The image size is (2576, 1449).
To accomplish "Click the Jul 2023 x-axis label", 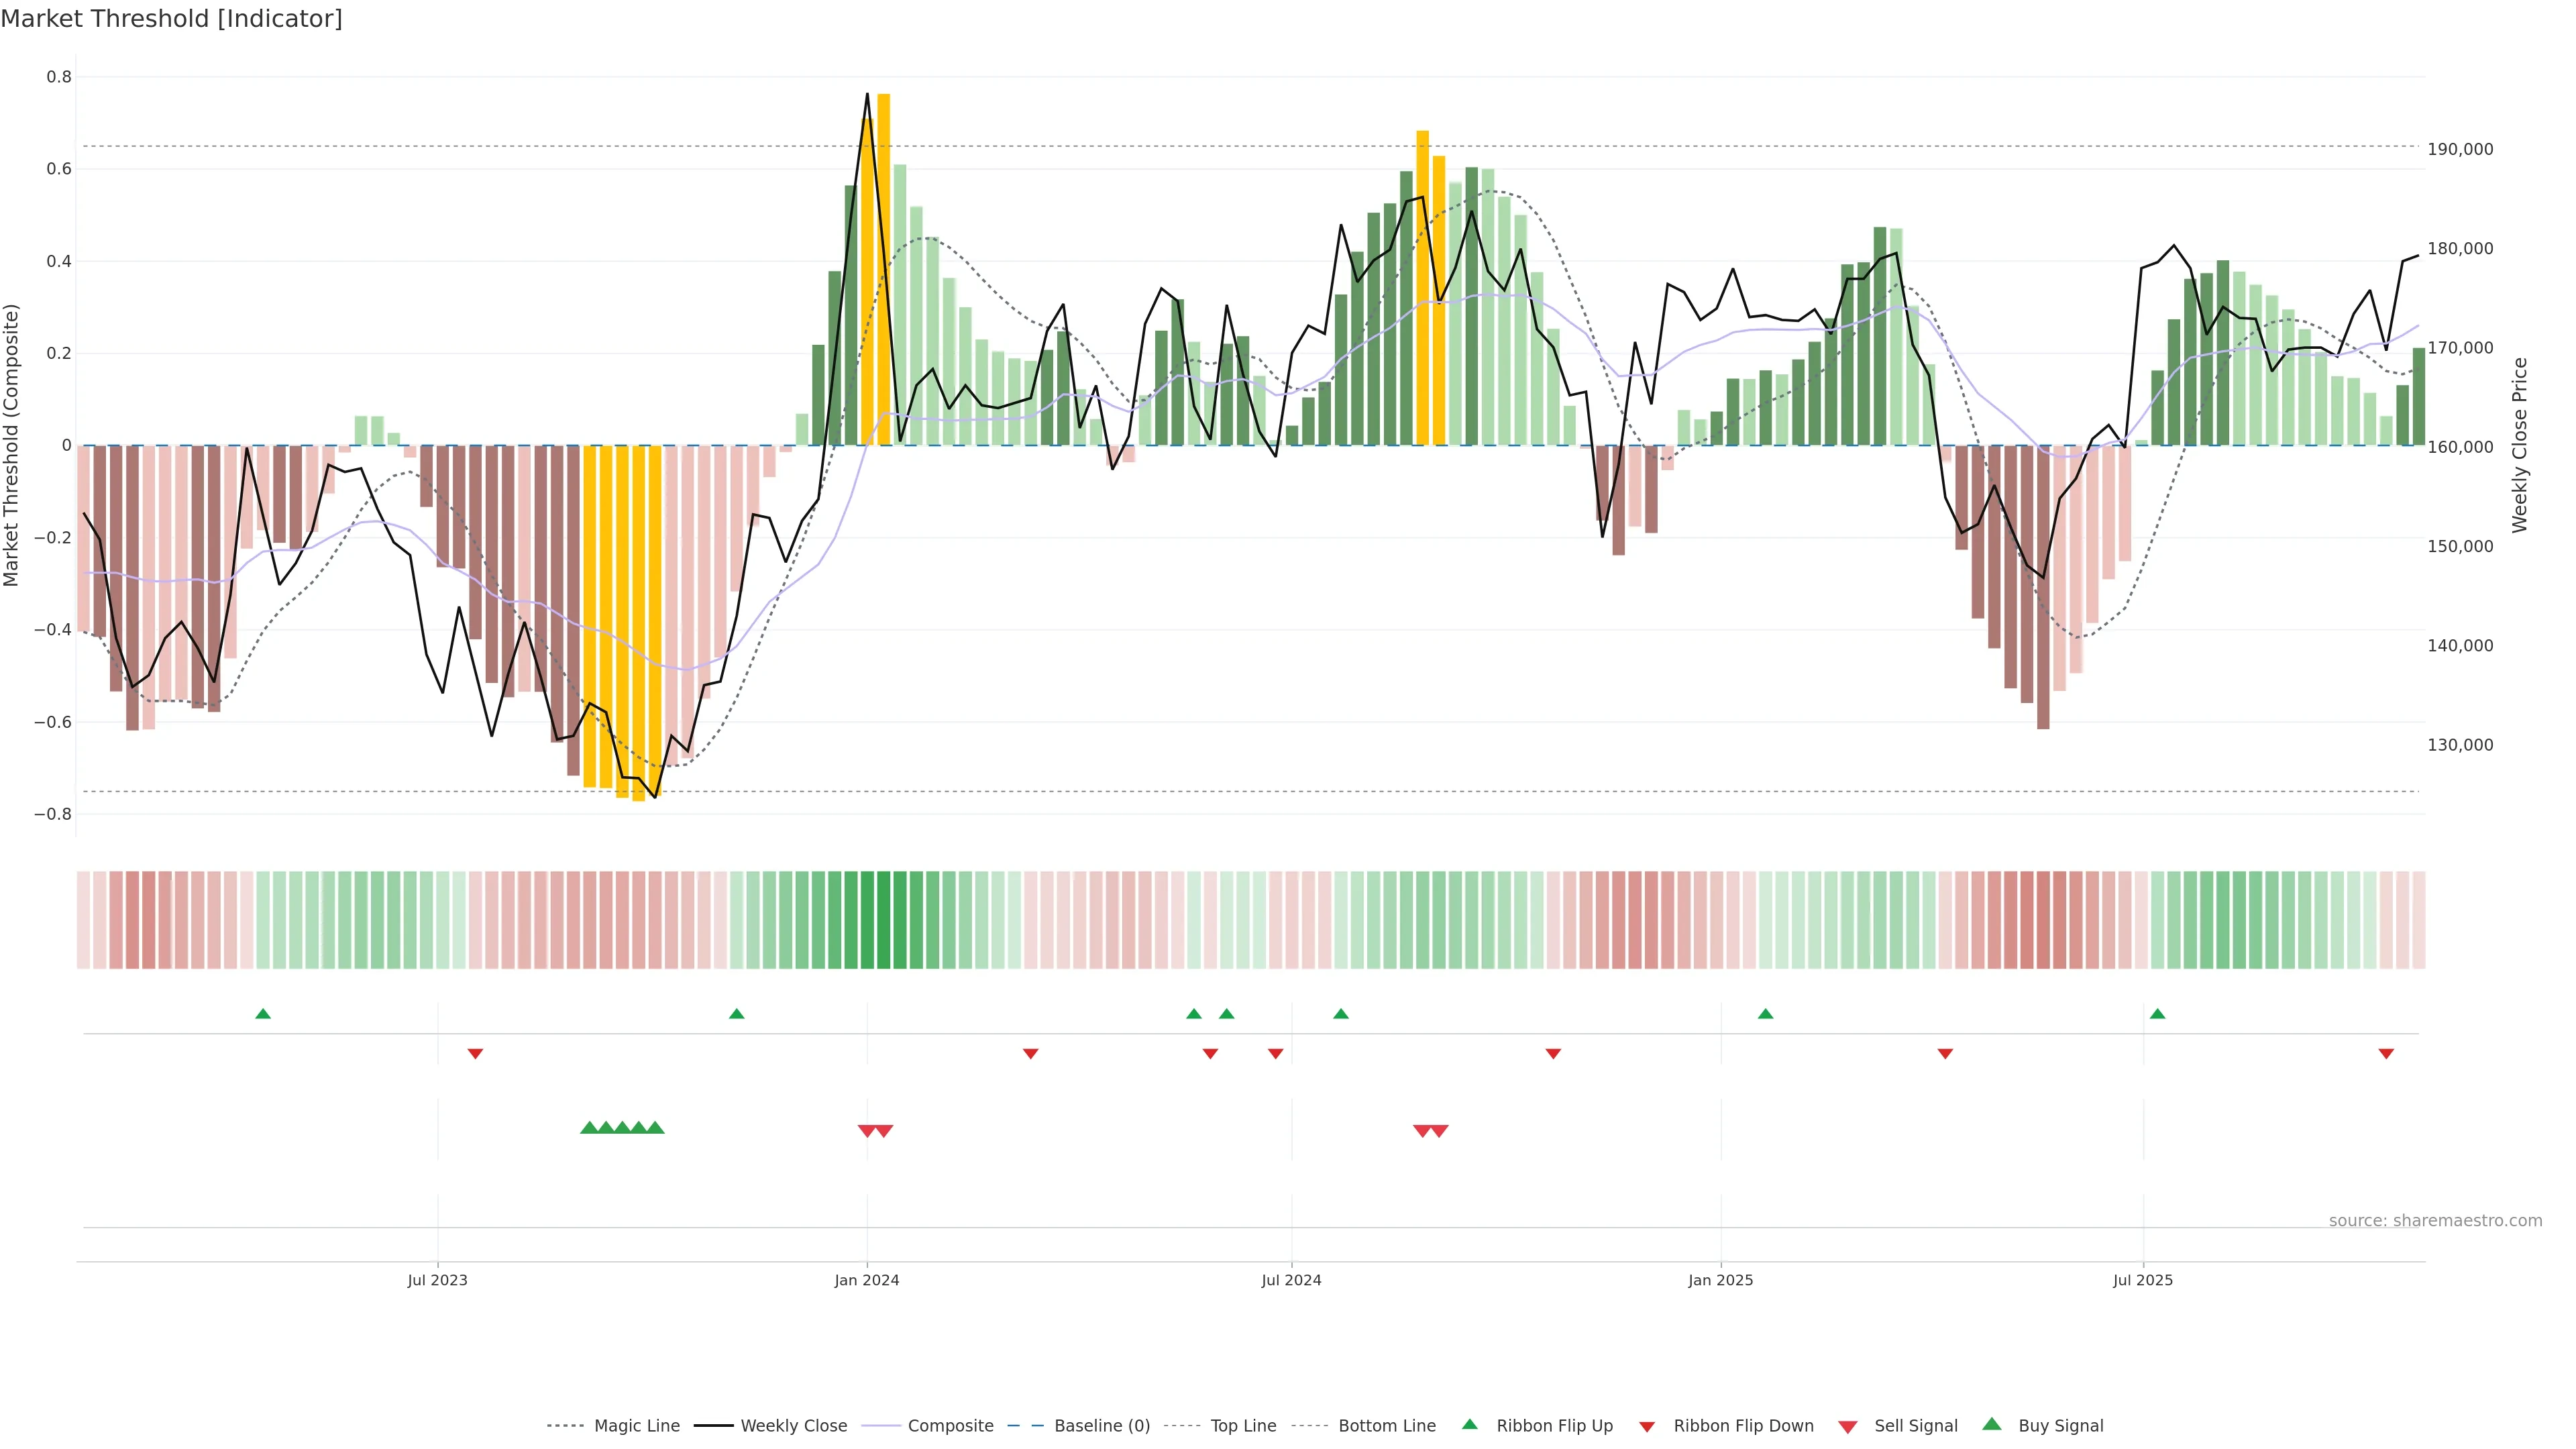I will click(x=437, y=1280).
